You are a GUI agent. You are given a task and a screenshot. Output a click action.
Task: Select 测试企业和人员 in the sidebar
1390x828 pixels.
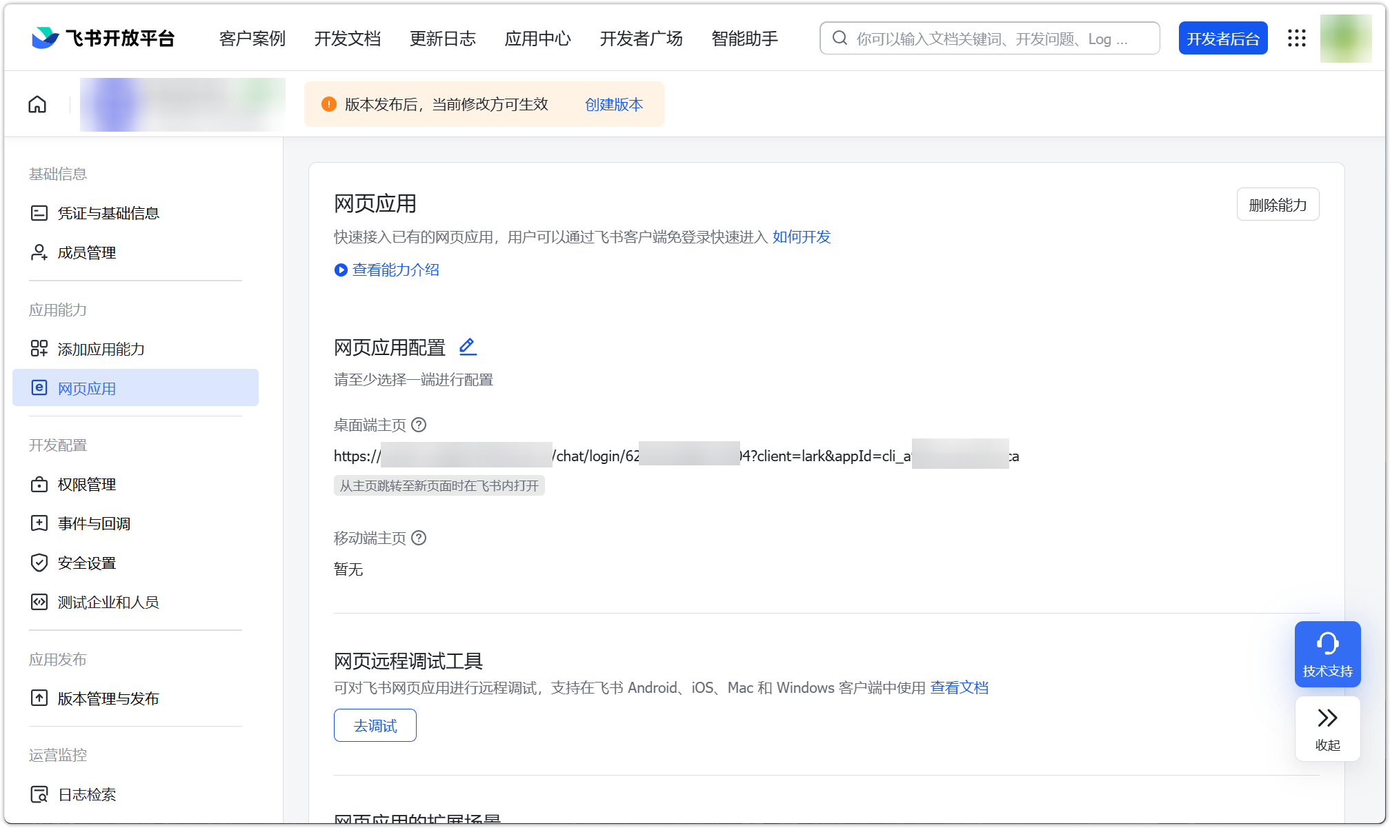point(108,602)
